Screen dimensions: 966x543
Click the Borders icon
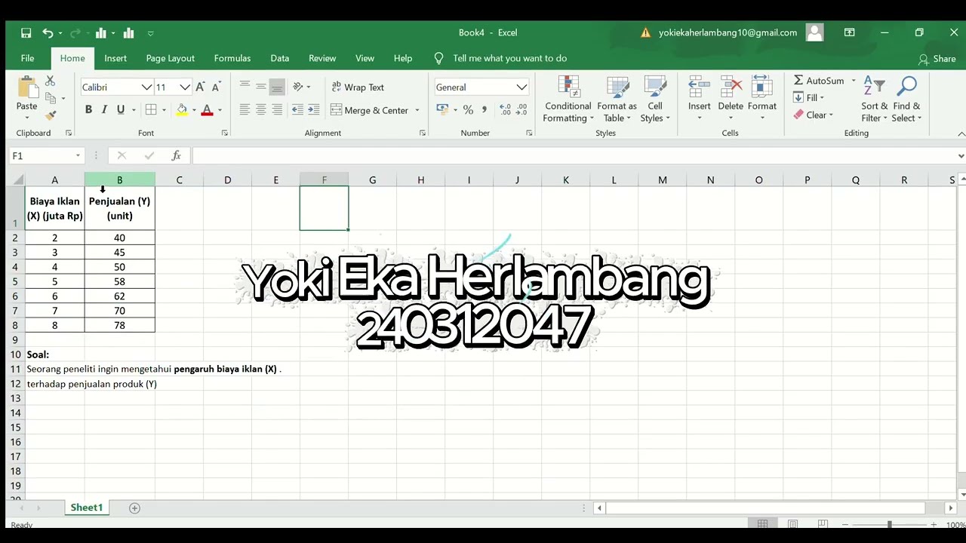[x=151, y=110]
